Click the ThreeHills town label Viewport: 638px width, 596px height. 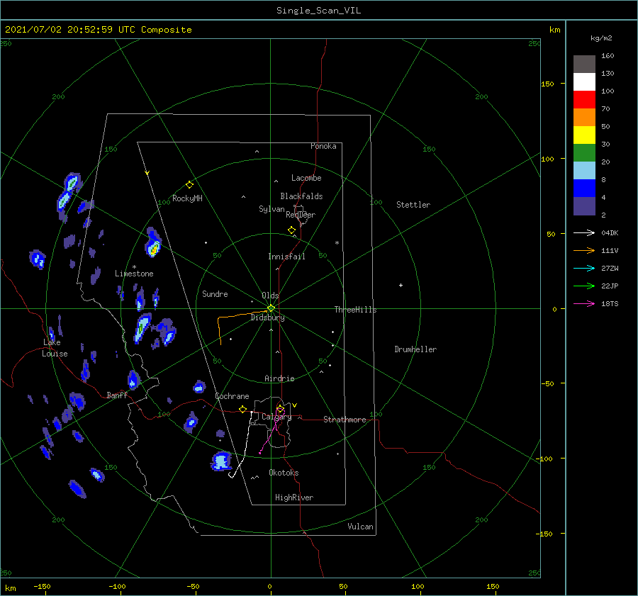[x=356, y=310]
